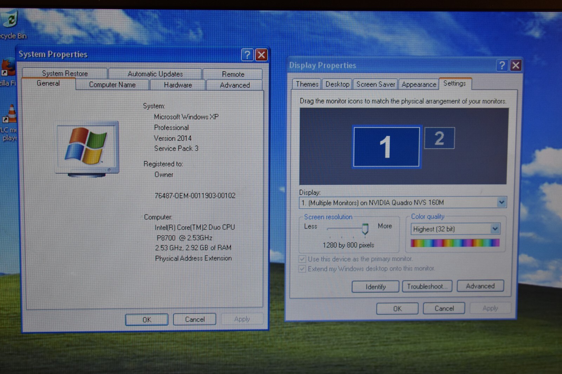Close the Display Properties window
This screenshot has width=562, height=374.
516,65
